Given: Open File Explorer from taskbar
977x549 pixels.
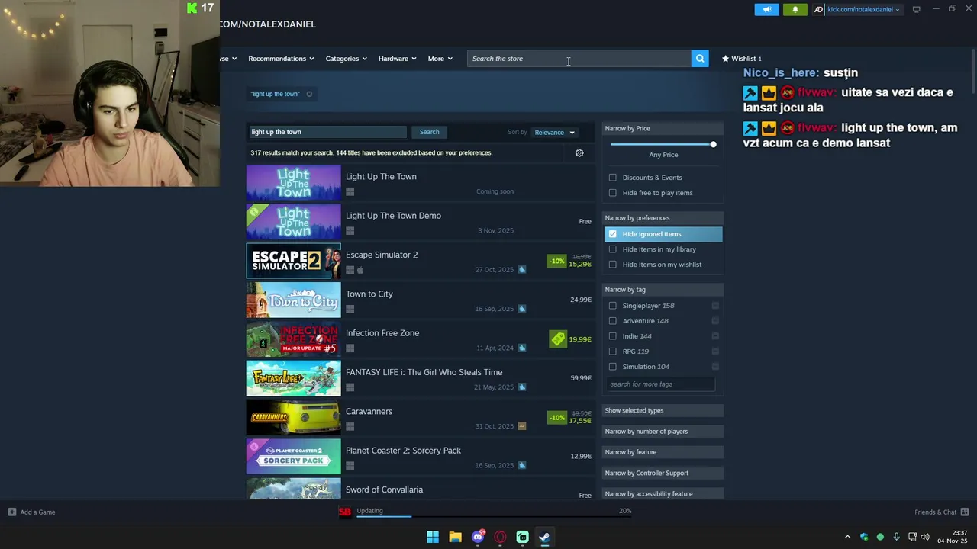Looking at the screenshot, I should point(455,537).
